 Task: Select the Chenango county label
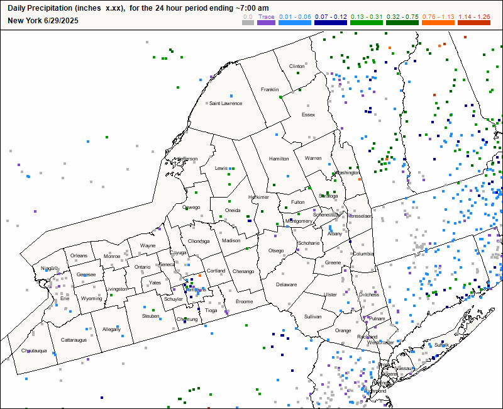click(x=243, y=271)
